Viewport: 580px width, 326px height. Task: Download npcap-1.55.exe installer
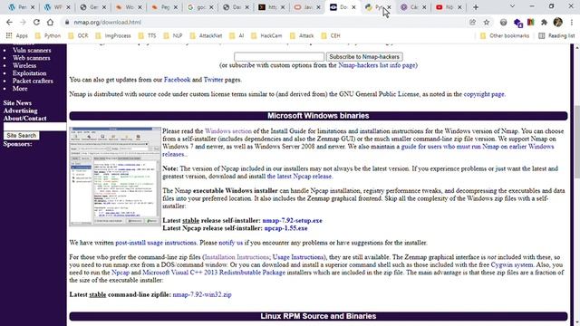tap(285, 228)
